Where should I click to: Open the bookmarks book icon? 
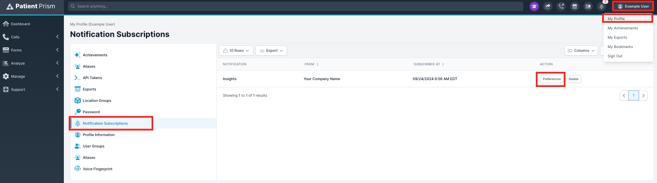pos(588,6)
